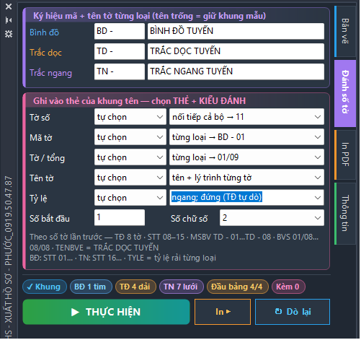Click the Trắc dọc label
The image size is (361, 340).
tap(46, 53)
